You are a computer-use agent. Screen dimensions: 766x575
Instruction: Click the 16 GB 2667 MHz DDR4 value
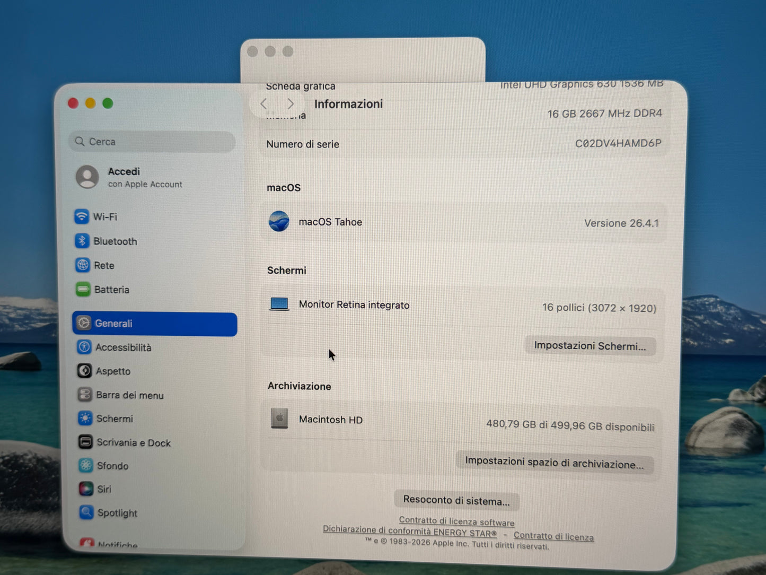(x=605, y=114)
